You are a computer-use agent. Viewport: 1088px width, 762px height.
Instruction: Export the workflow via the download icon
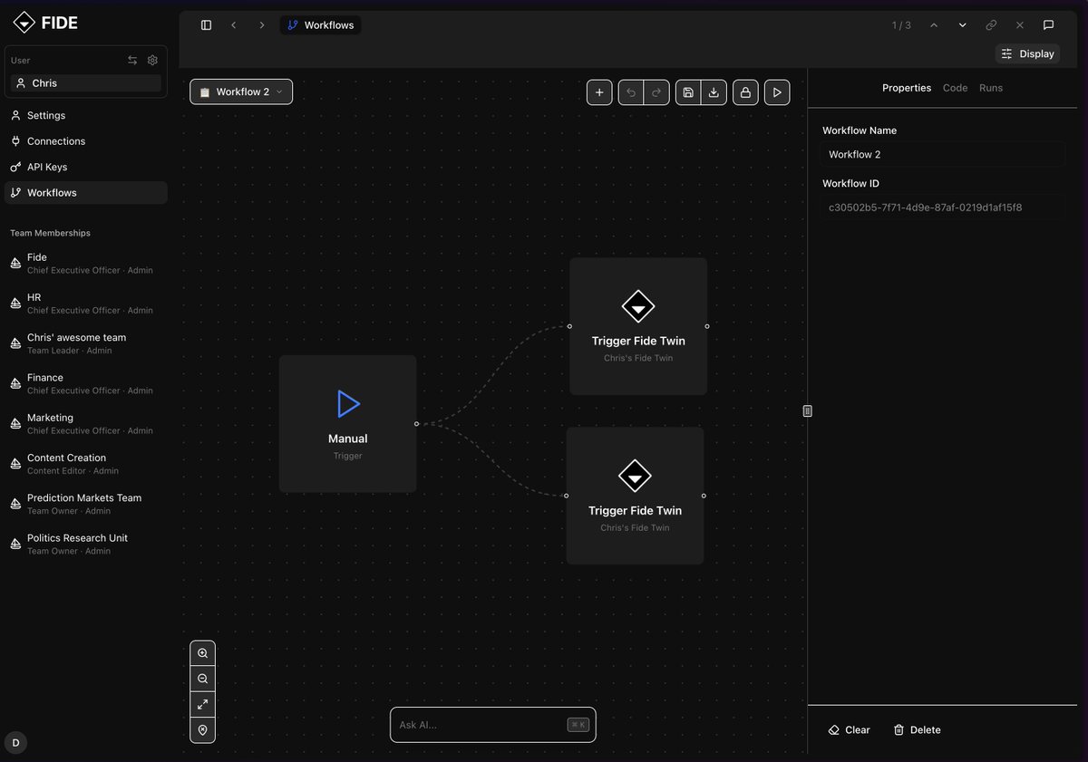[714, 92]
